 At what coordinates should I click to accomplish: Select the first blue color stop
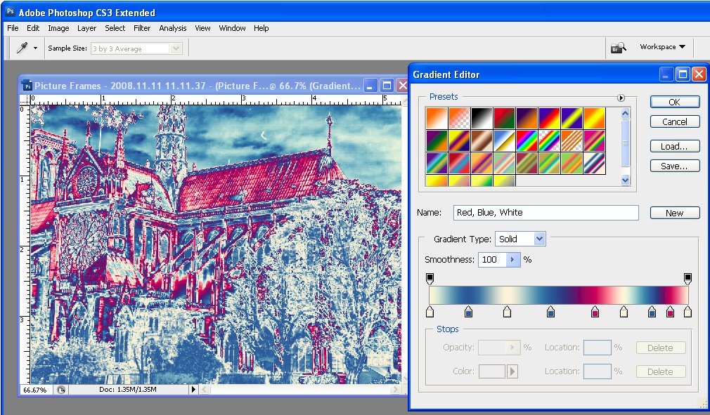[469, 312]
